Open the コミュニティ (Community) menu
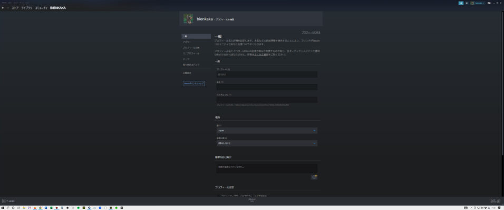This screenshot has width=504, height=210. click(x=41, y=8)
